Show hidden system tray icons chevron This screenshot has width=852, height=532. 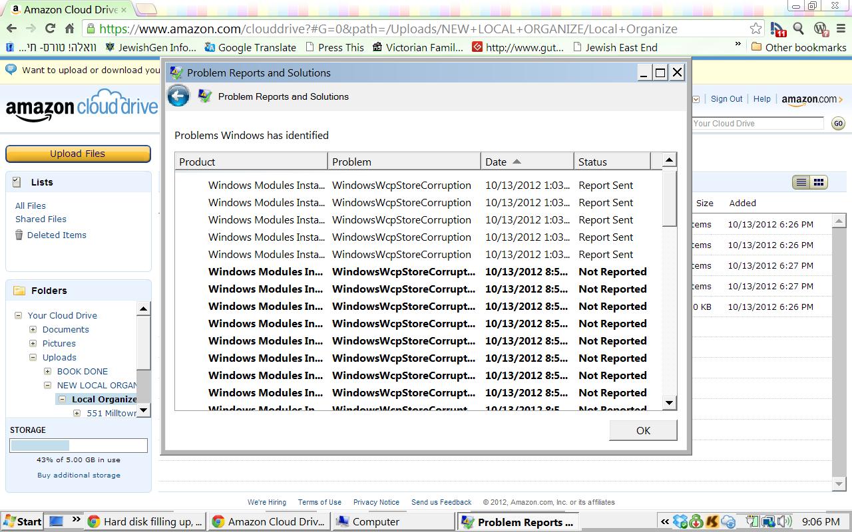click(x=664, y=522)
